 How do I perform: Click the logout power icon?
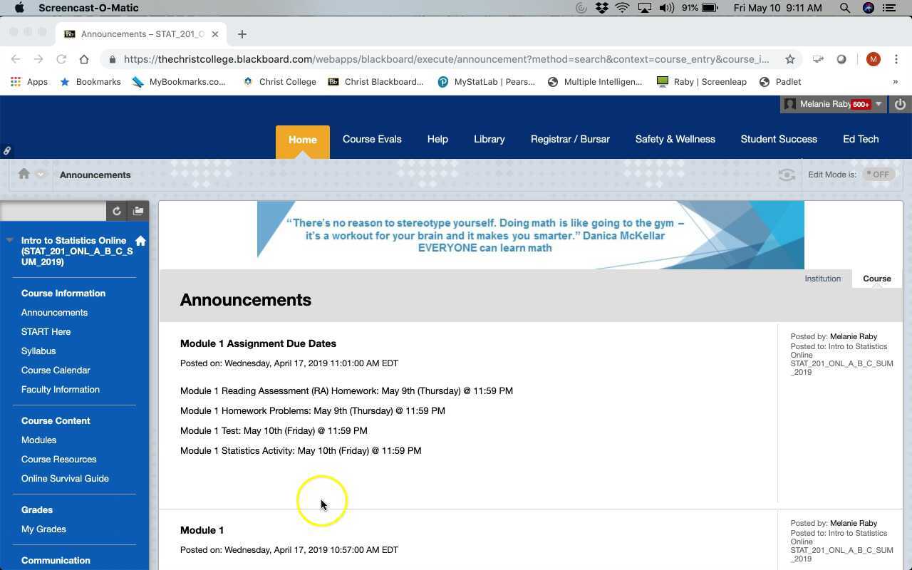(899, 104)
